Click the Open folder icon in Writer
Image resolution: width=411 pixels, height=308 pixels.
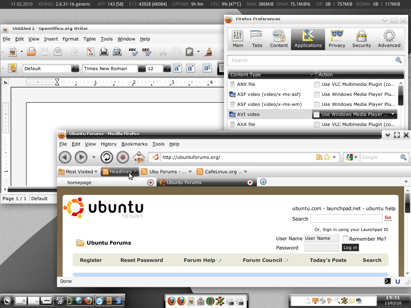(31, 52)
